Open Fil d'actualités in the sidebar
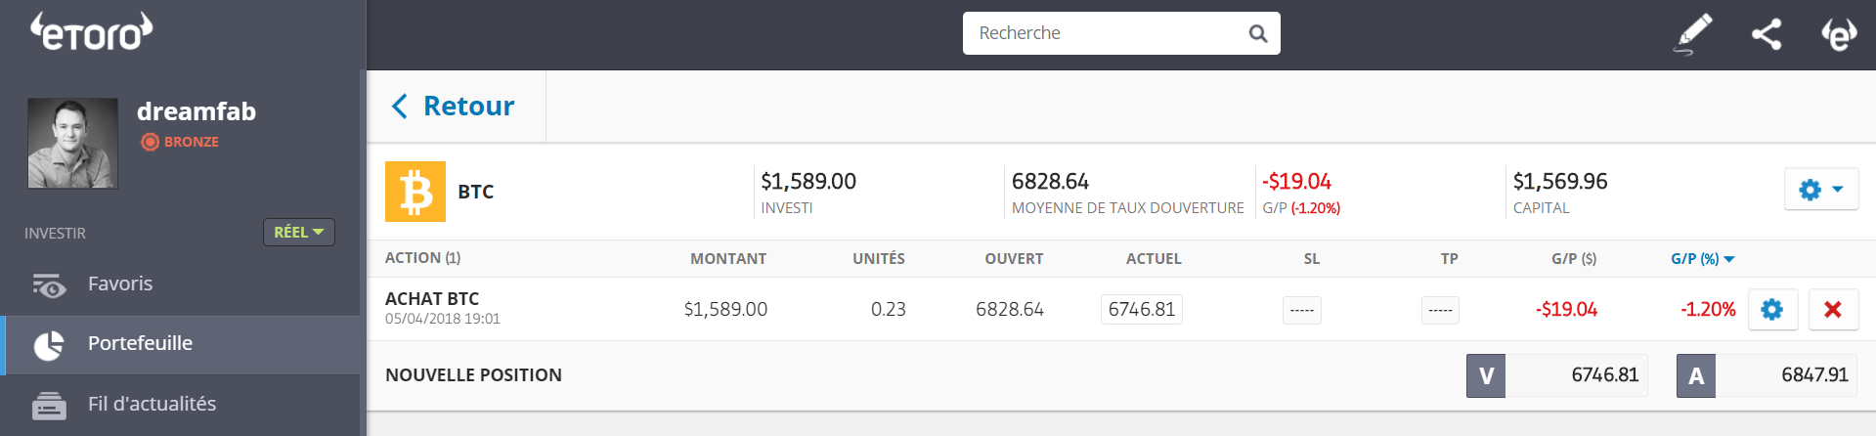The image size is (1876, 436). click(152, 404)
